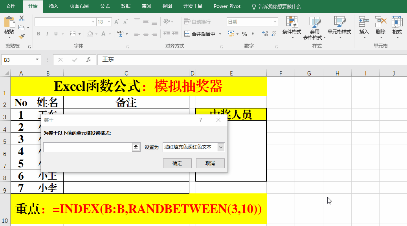Toggle Bold formatting
The image size is (407, 226).
tap(38, 34)
